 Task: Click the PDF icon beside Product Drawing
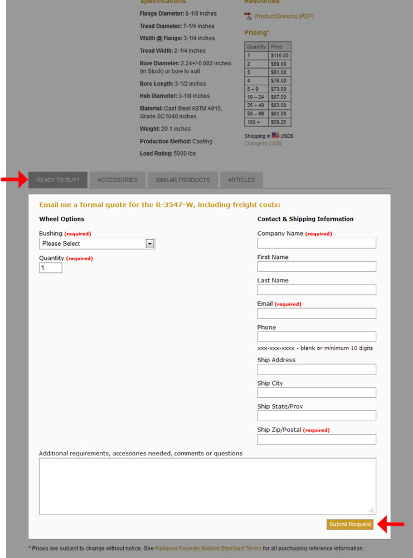click(x=247, y=16)
